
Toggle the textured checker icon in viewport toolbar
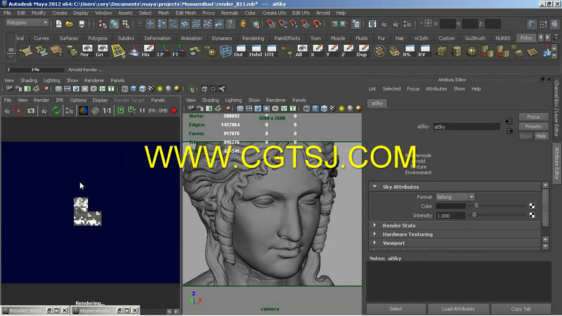pos(332,109)
